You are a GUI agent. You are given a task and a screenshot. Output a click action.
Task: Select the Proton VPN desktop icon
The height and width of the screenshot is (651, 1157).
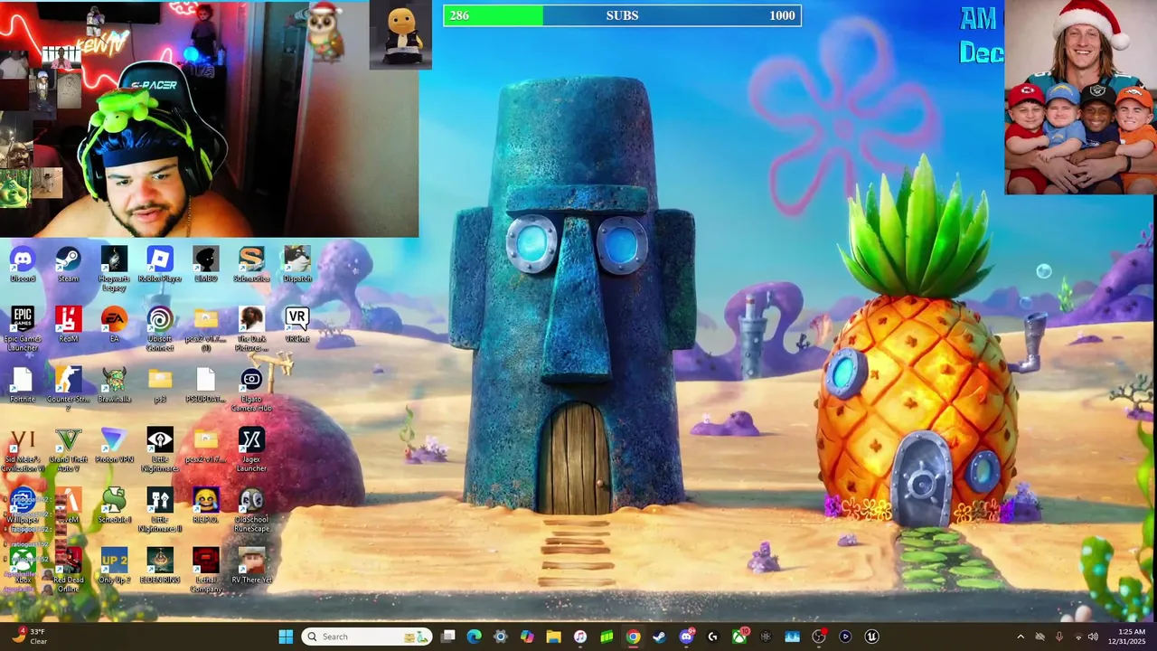point(114,446)
